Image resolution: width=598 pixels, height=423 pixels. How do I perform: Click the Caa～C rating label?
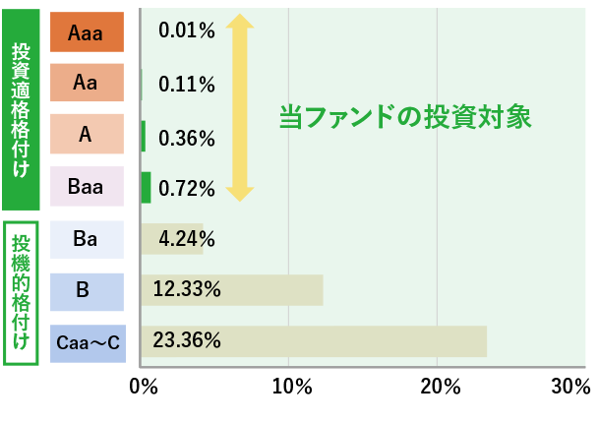click(x=89, y=343)
